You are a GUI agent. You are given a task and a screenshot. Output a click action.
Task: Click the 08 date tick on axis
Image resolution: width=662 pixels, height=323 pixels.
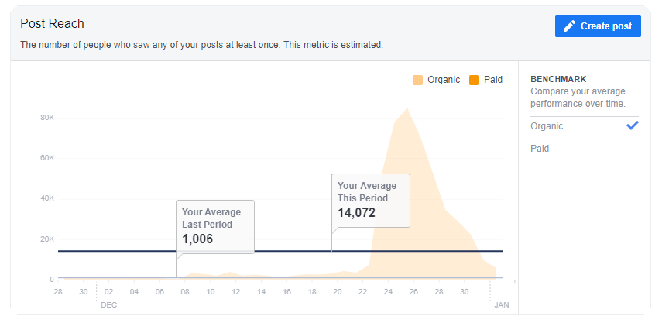(x=185, y=291)
